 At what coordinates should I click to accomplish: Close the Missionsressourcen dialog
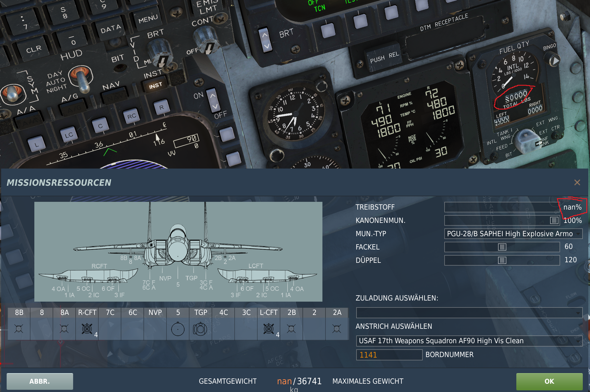point(577,182)
